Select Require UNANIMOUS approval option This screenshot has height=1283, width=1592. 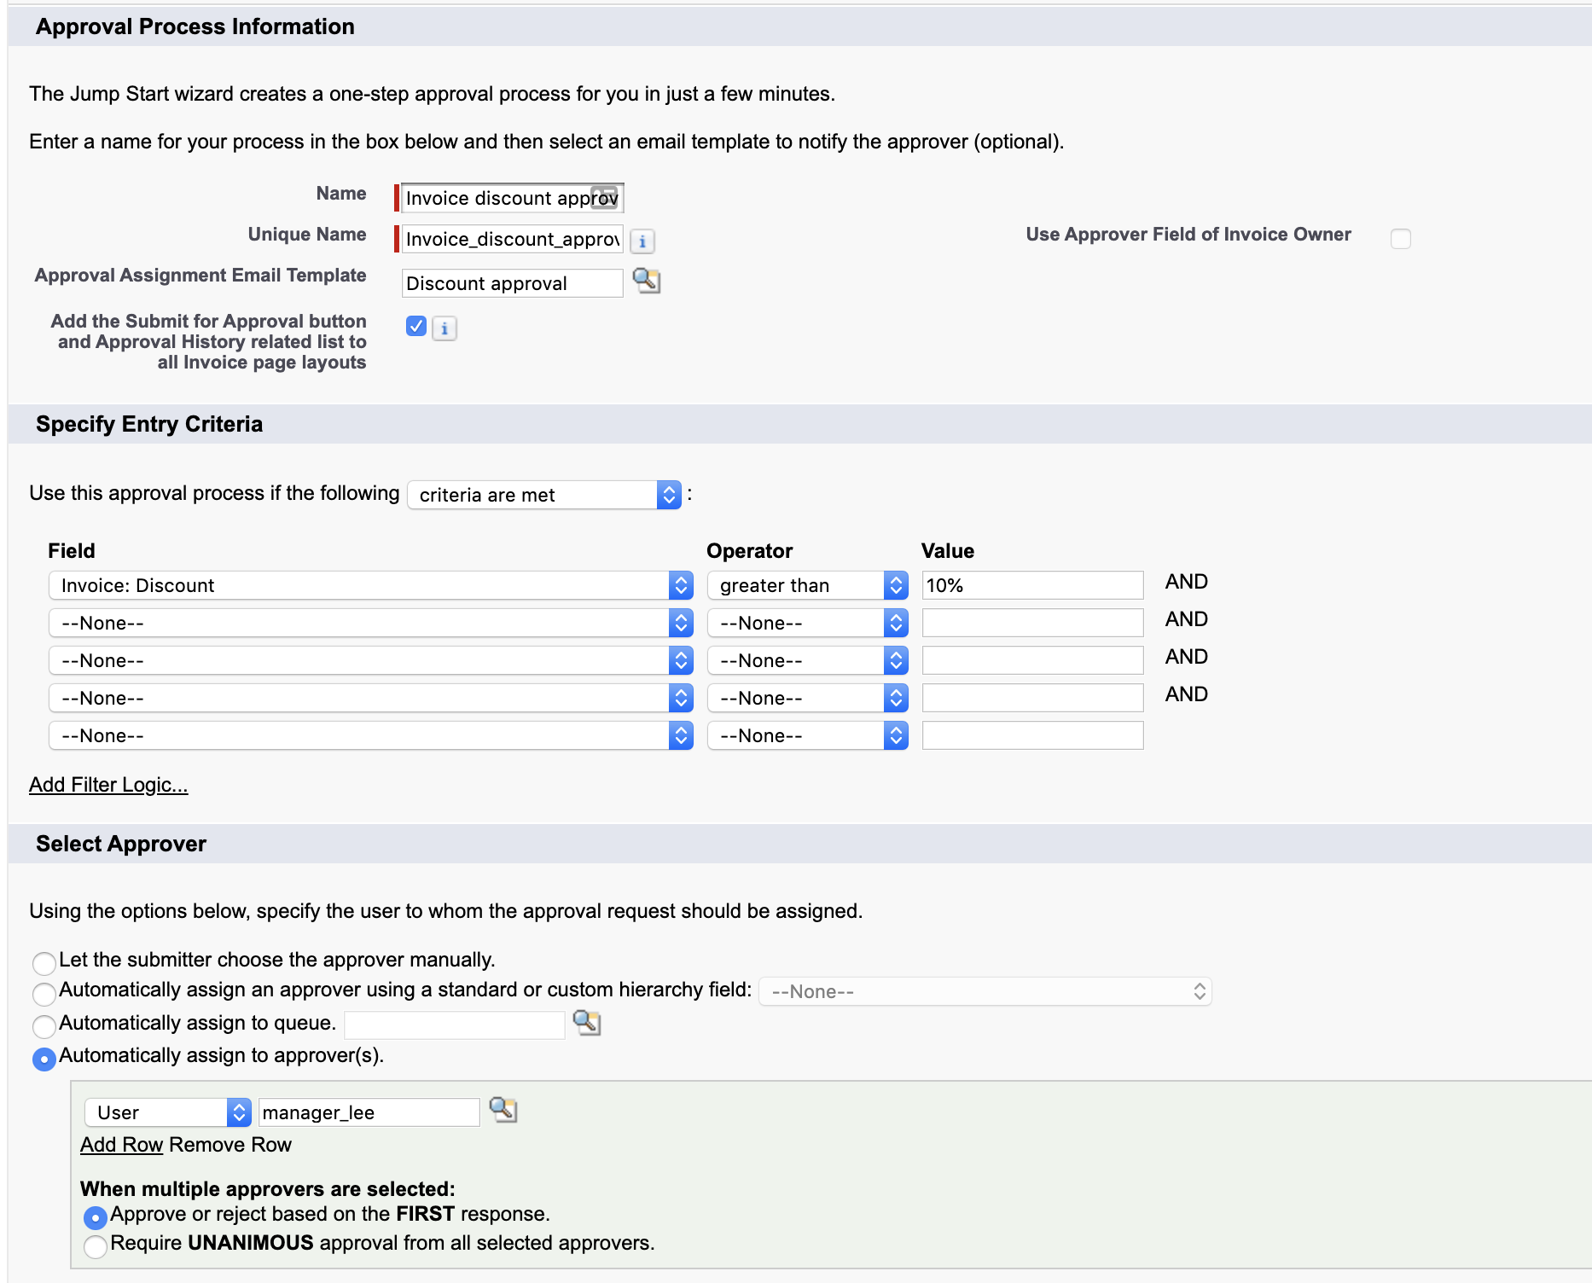click(96, 1245)
